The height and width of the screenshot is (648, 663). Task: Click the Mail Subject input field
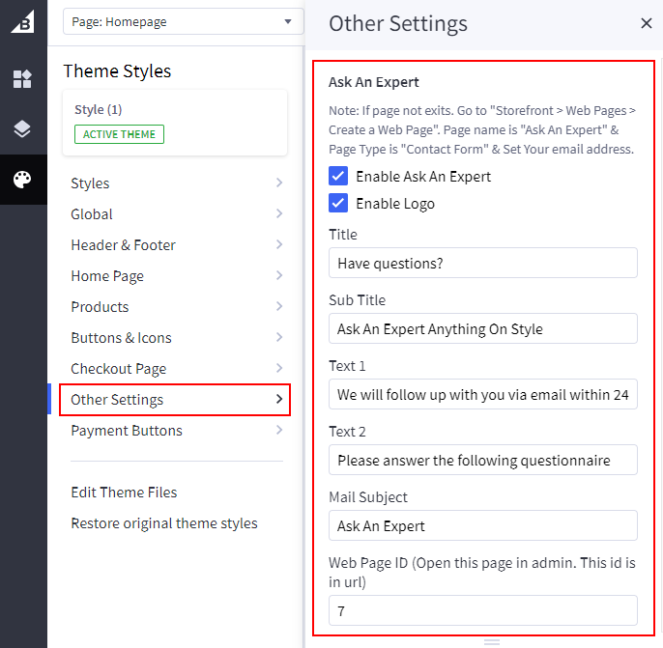482,526
